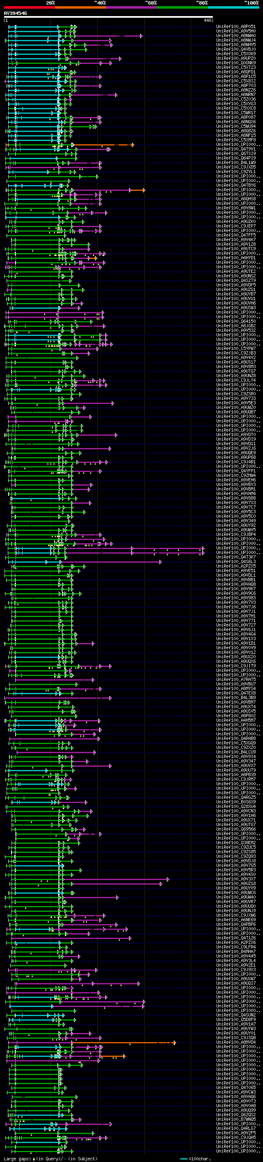Select hit UniRef100_A9V8W1

[x=236, y=208]
